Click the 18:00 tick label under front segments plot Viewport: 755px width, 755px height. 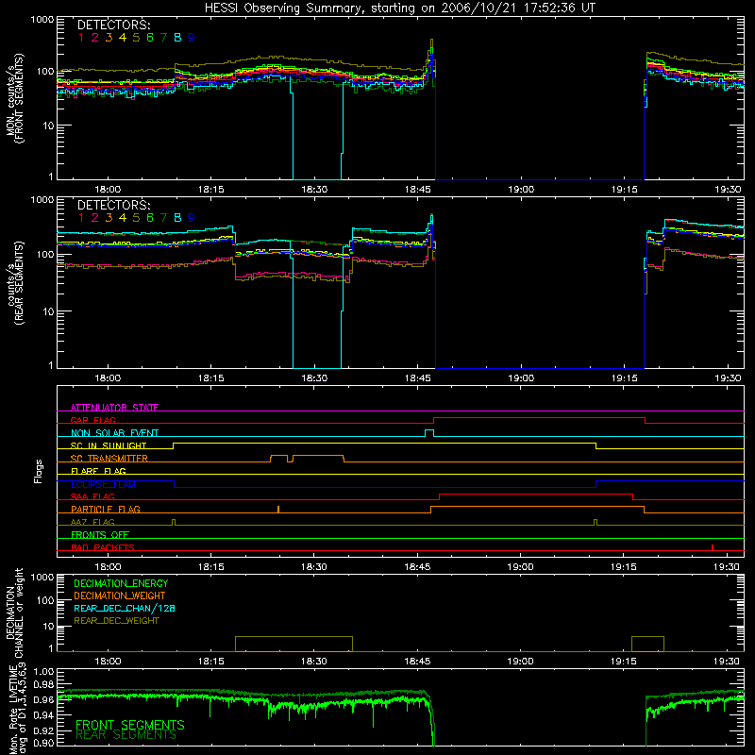pyautogui.click(x=108, y=190)
